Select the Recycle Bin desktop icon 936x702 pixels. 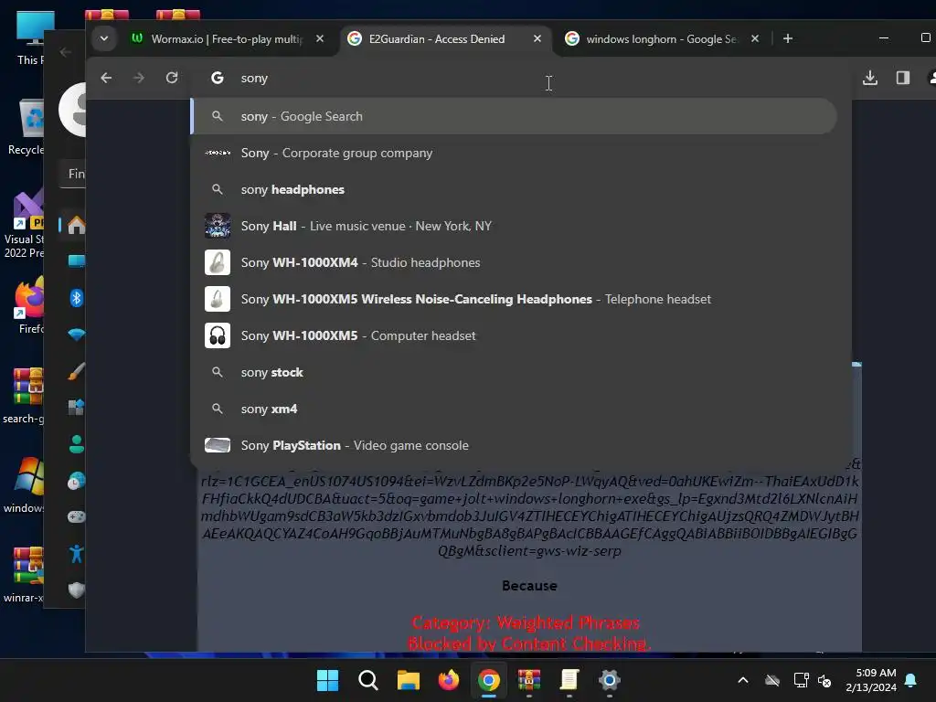pos(27,127)
